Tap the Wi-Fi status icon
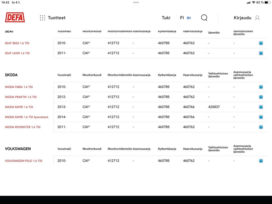The width and height of the screenshot is (272, 204). pyautogui.click(x=254, y=3)
